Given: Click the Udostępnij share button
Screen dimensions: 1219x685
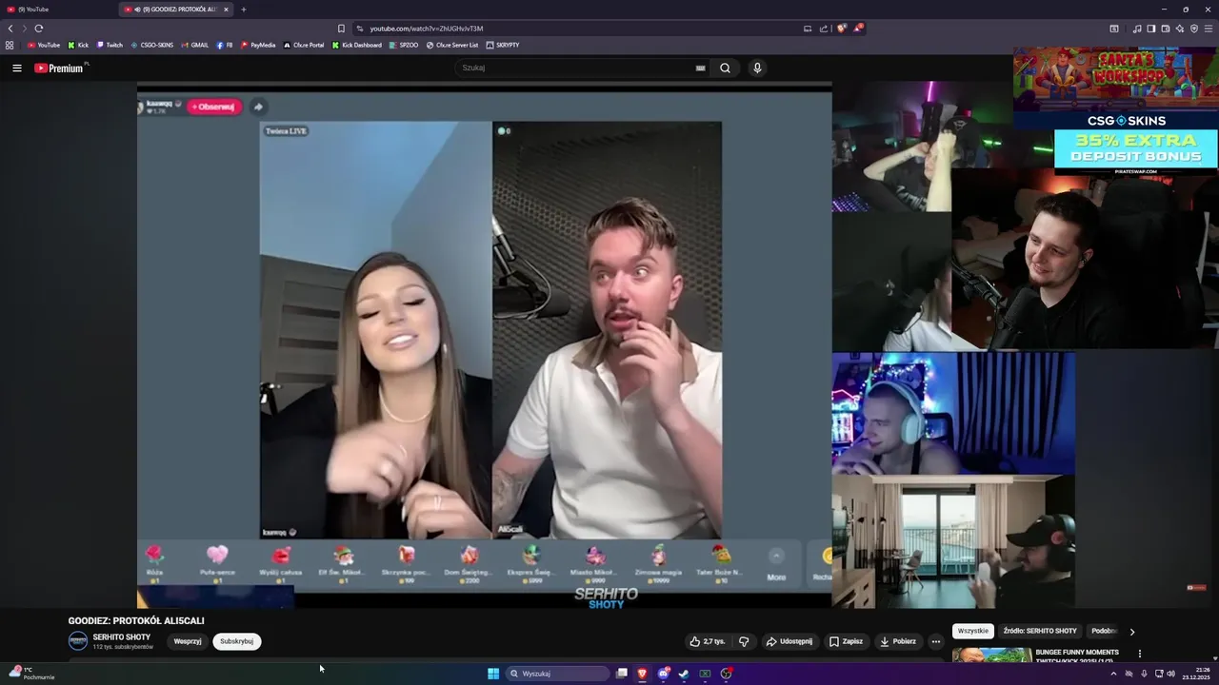Looking at the screenshot, I should click(x=789, y=641).
